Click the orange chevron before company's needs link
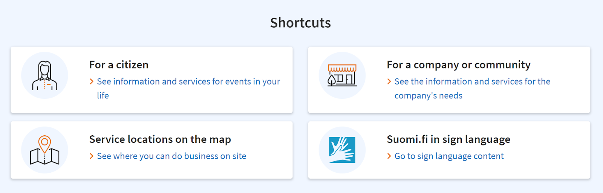 tap(389, 81)
